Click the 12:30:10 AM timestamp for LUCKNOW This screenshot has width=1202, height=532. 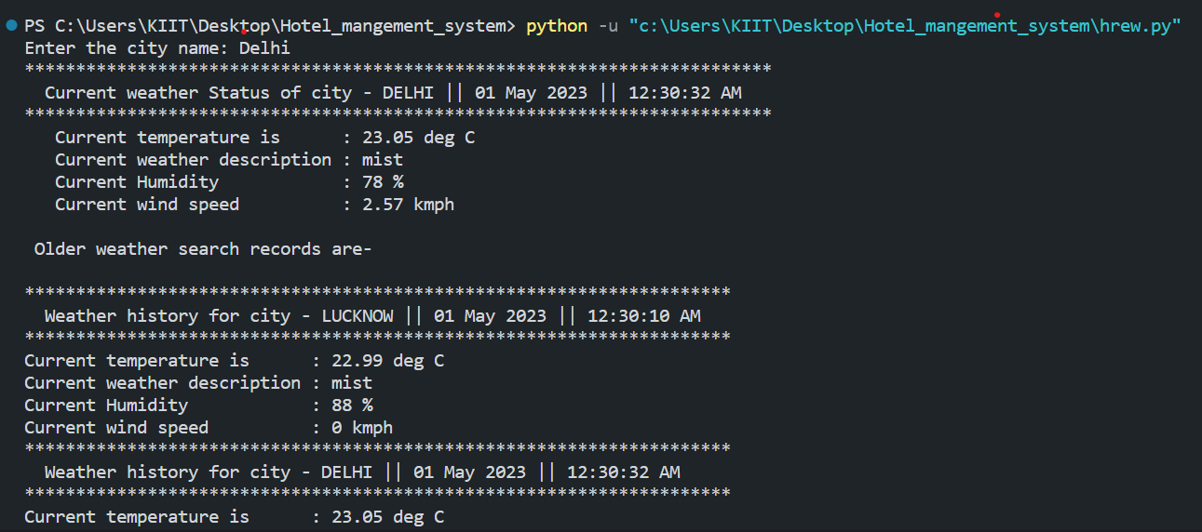pyautogui.click(x=643, y=316)
